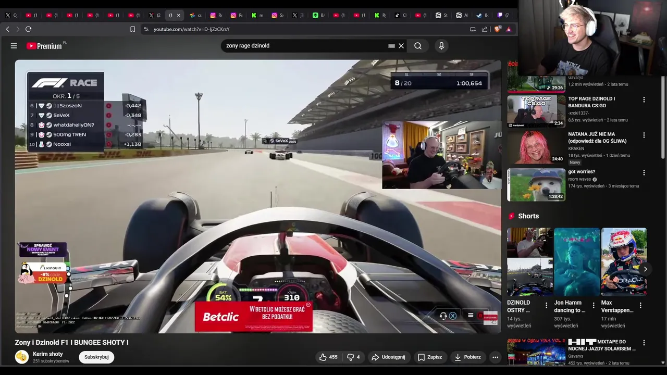
Task: Open Brave Shields lion icon
Action: [498, 29]
